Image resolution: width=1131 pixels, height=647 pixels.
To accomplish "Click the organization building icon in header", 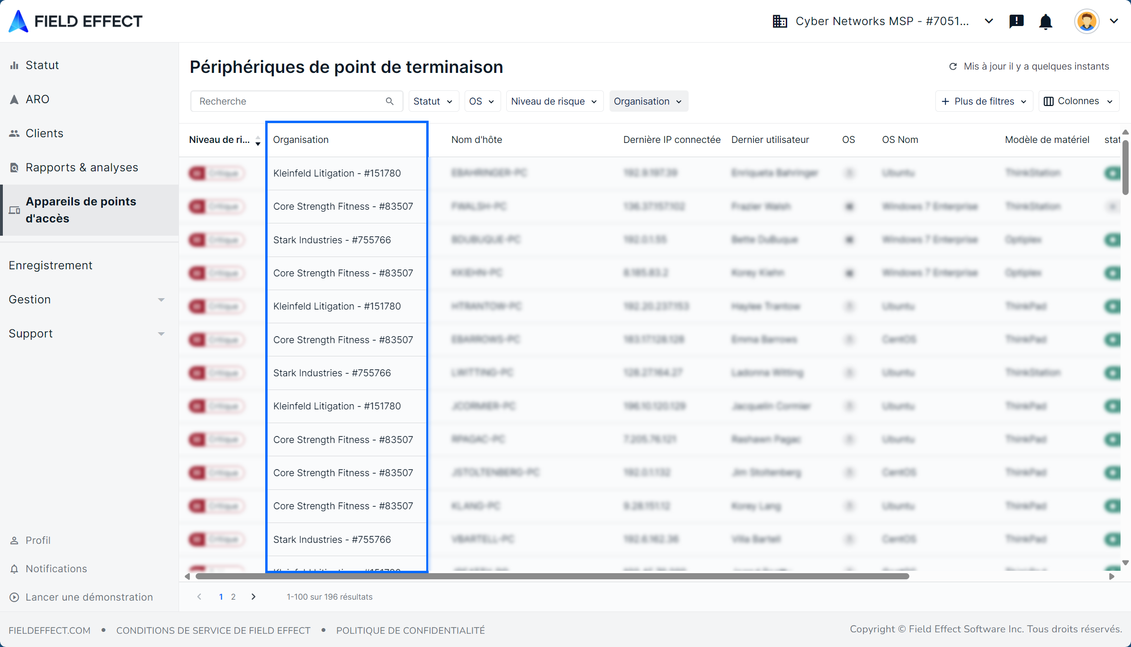I will pos(780,21).
